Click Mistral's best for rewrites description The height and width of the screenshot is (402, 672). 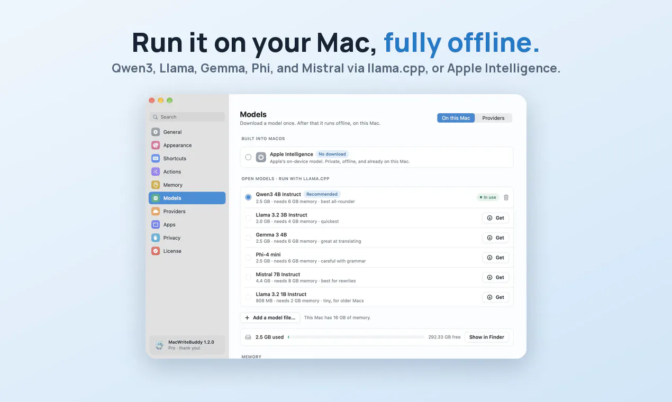point(339,281)
